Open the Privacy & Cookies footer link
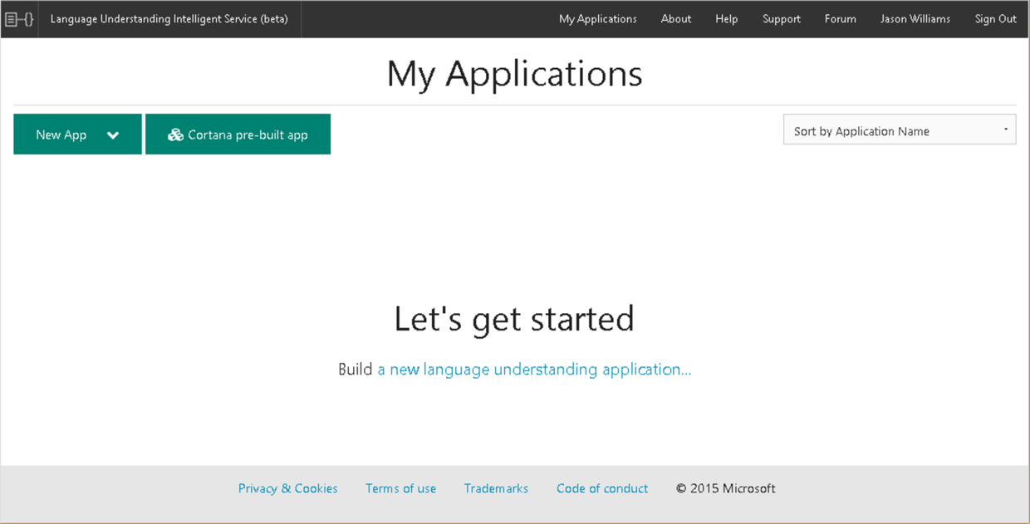This screenshot has height=524, width=1030. click(x=287, y=488)
